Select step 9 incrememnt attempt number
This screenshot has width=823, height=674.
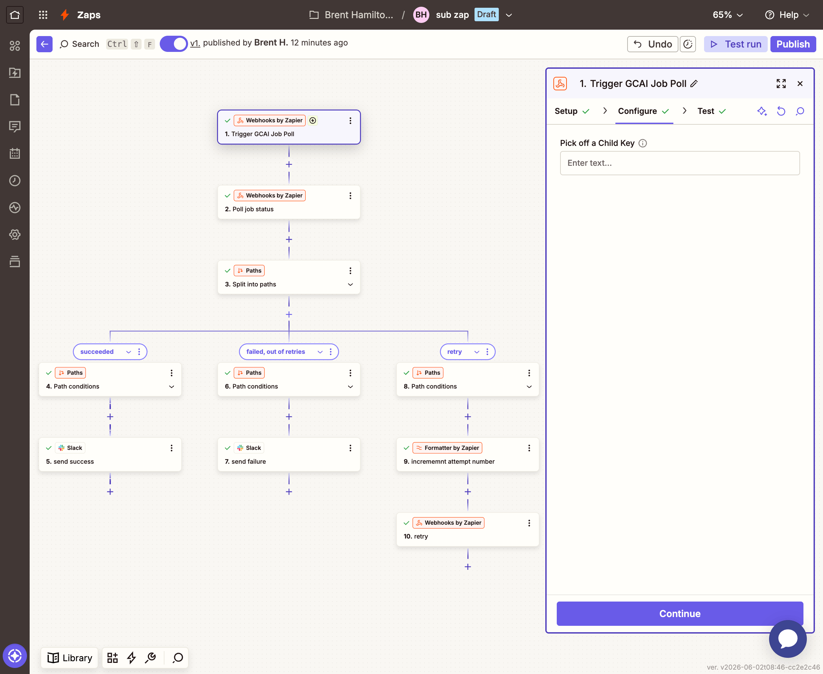pos(467,454)
